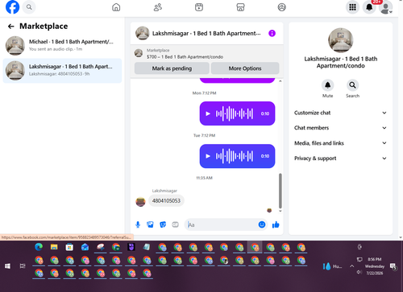Open Mail app from taskbar
The height and width of the screenshot is (292, 403).
click(x=85, y=247)
